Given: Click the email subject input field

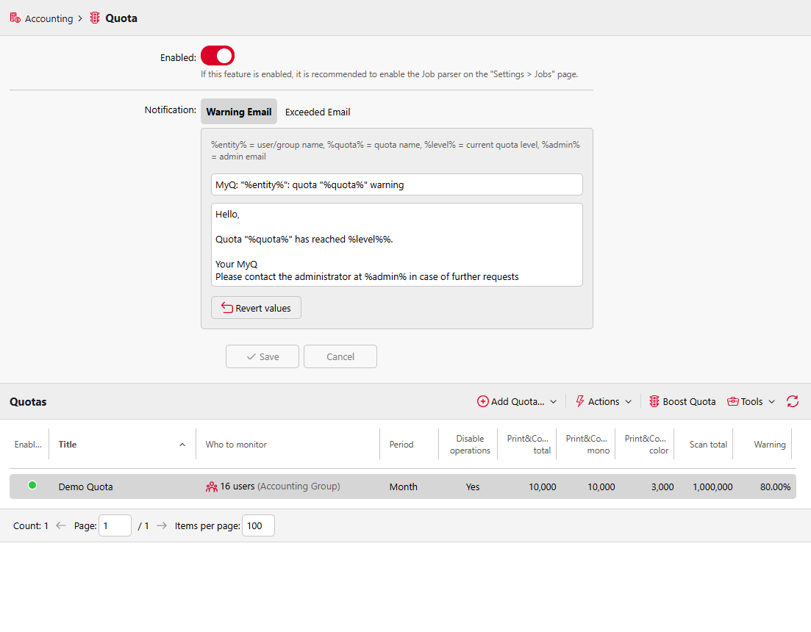Looking at the screenshot, I should 397,184.
